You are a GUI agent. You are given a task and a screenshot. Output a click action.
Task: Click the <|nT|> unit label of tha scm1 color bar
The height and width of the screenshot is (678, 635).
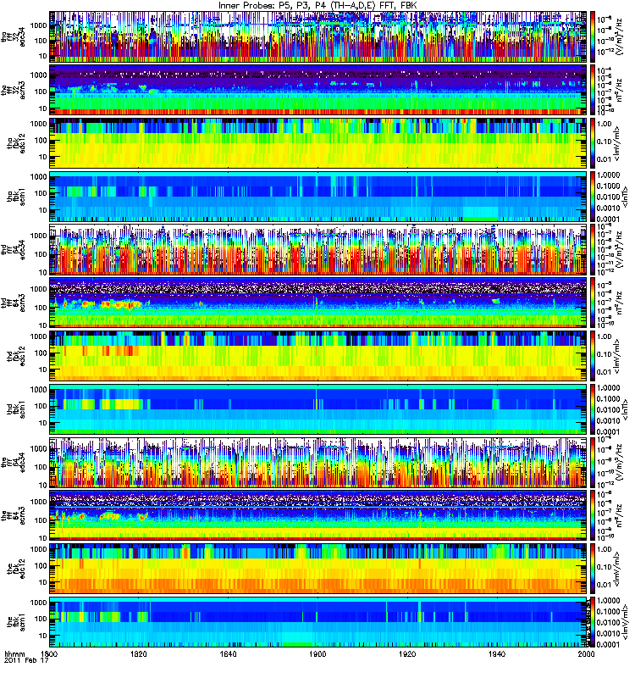point(625,197)
